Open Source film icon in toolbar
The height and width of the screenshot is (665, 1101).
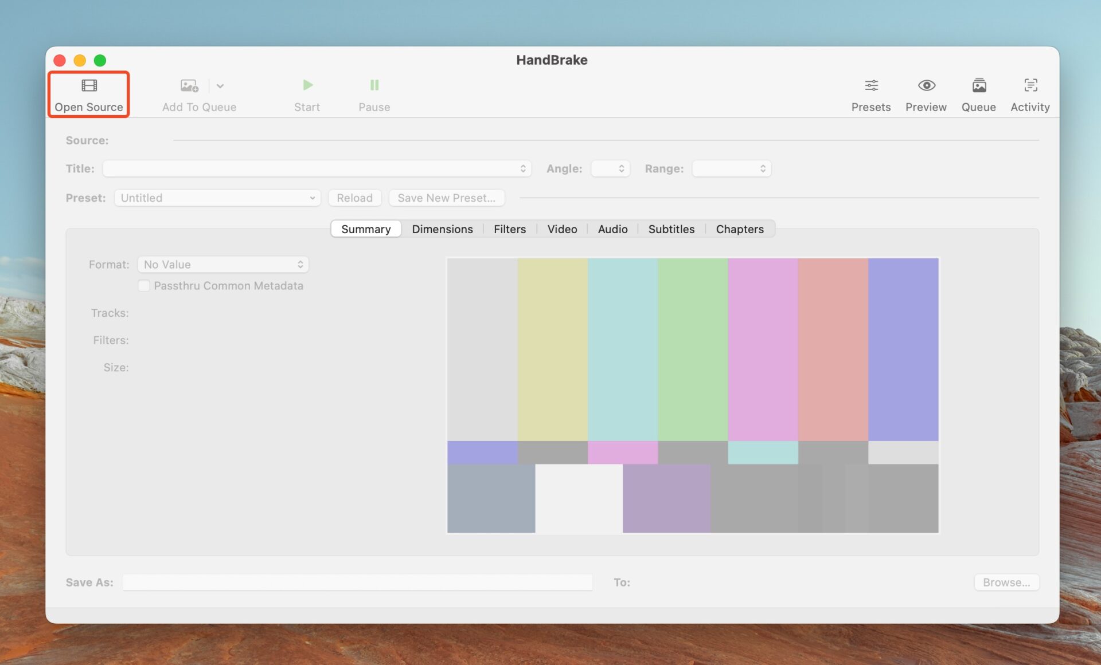tap(89, 85)
